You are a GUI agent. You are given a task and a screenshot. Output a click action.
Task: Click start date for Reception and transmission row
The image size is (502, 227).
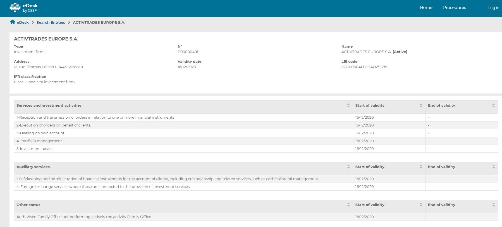point(364,117)
